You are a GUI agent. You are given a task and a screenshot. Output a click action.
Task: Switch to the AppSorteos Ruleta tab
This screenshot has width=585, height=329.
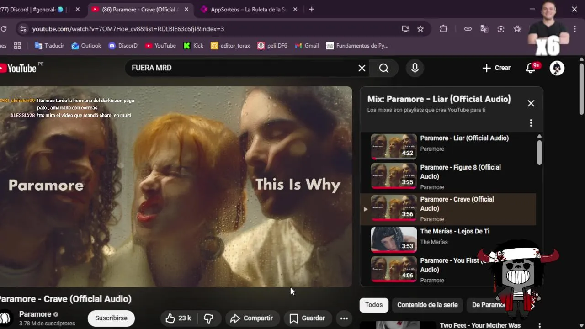click(x=249, y=9)
